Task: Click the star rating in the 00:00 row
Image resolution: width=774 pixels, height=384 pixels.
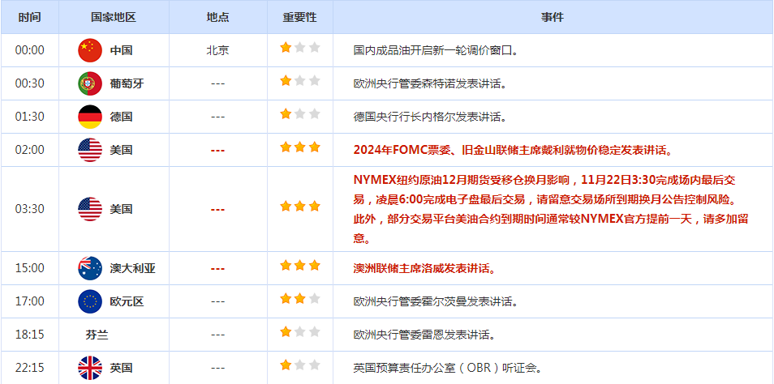Action: pyautogui.click(x=300, y=48)
